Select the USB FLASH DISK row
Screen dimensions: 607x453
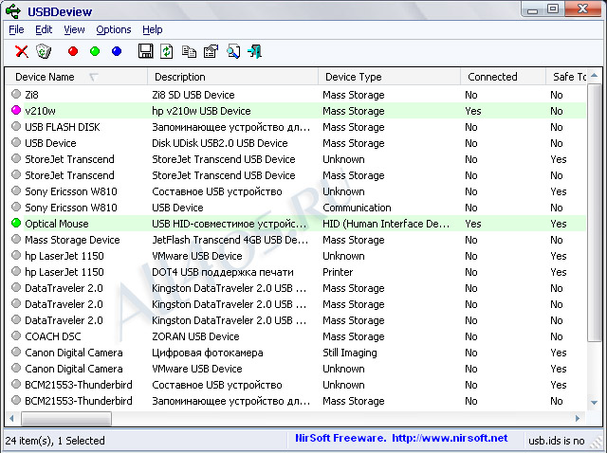[297, 127]
